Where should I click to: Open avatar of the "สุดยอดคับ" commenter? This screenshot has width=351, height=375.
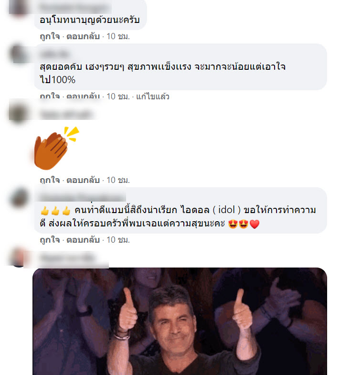pos(19,54)
